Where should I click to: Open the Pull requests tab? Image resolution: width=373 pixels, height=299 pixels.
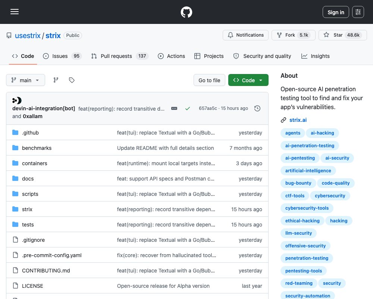click(120, 56)
